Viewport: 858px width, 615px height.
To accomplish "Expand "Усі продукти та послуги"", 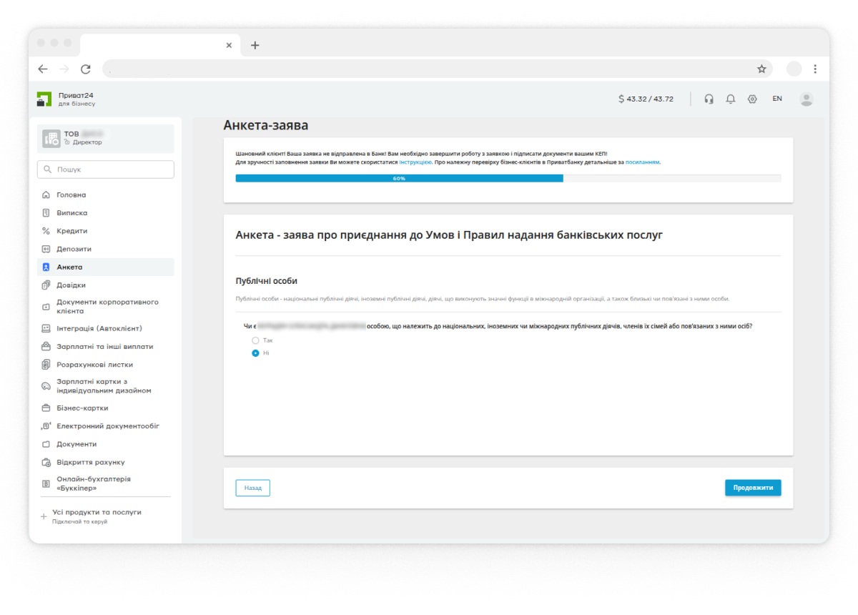I will pos(96,513).
